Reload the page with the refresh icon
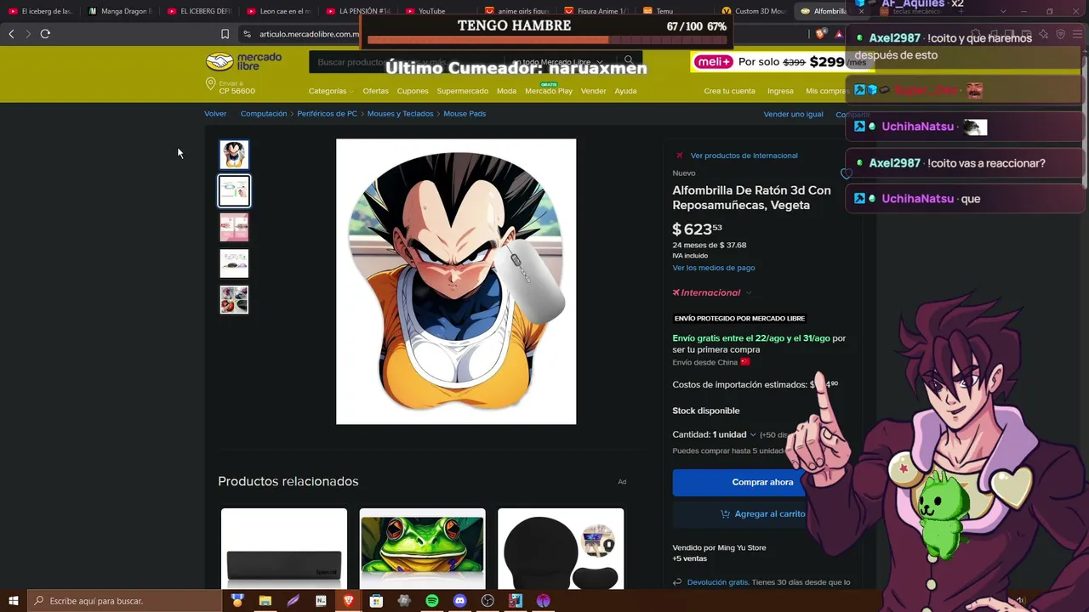Image resolution: width=1089 pixels, height=612 pixels. coord(45,34)
